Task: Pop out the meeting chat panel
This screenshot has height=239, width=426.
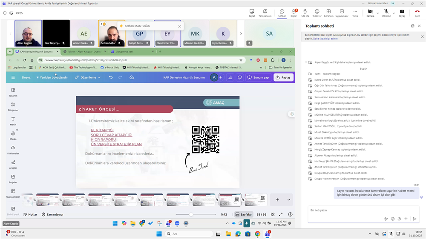Action: tap(412, 26)
